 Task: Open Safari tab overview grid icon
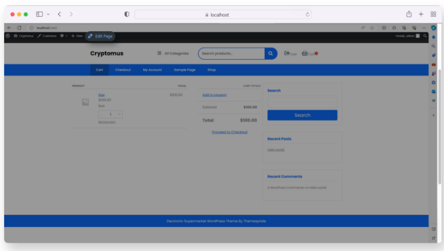point(433,14)
